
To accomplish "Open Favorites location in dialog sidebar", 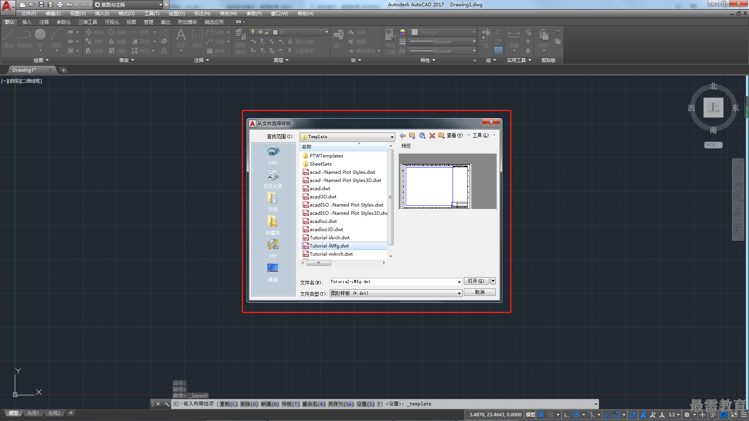I will [x=273, y=225].
